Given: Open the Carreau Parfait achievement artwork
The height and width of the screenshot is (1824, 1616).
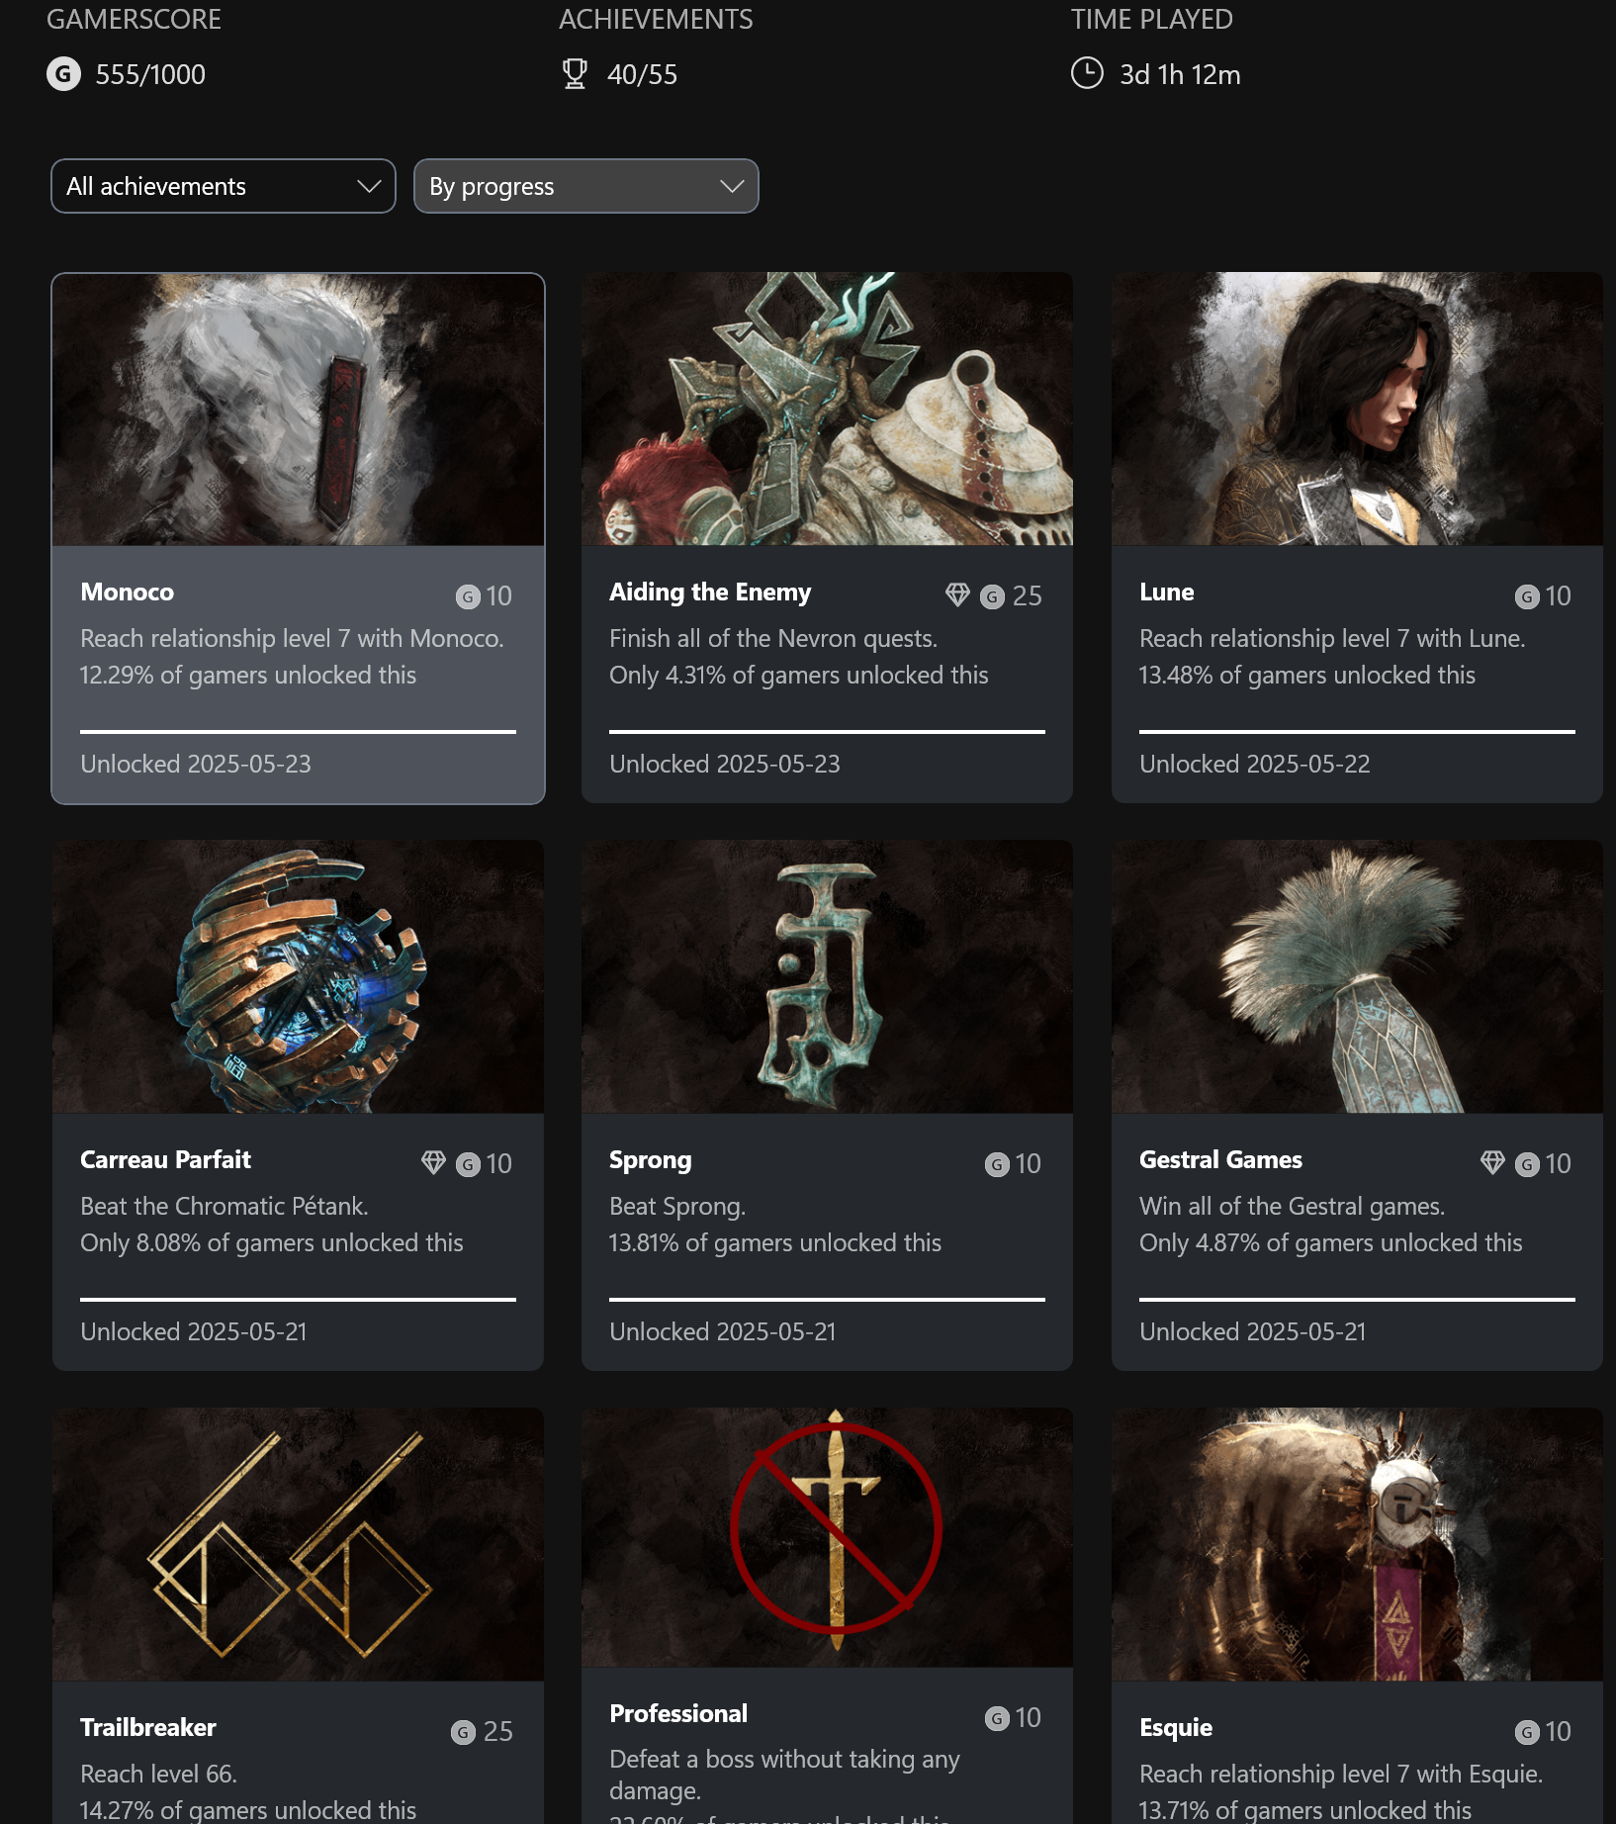Looking at the screenshot, I should tap(298, 977).
